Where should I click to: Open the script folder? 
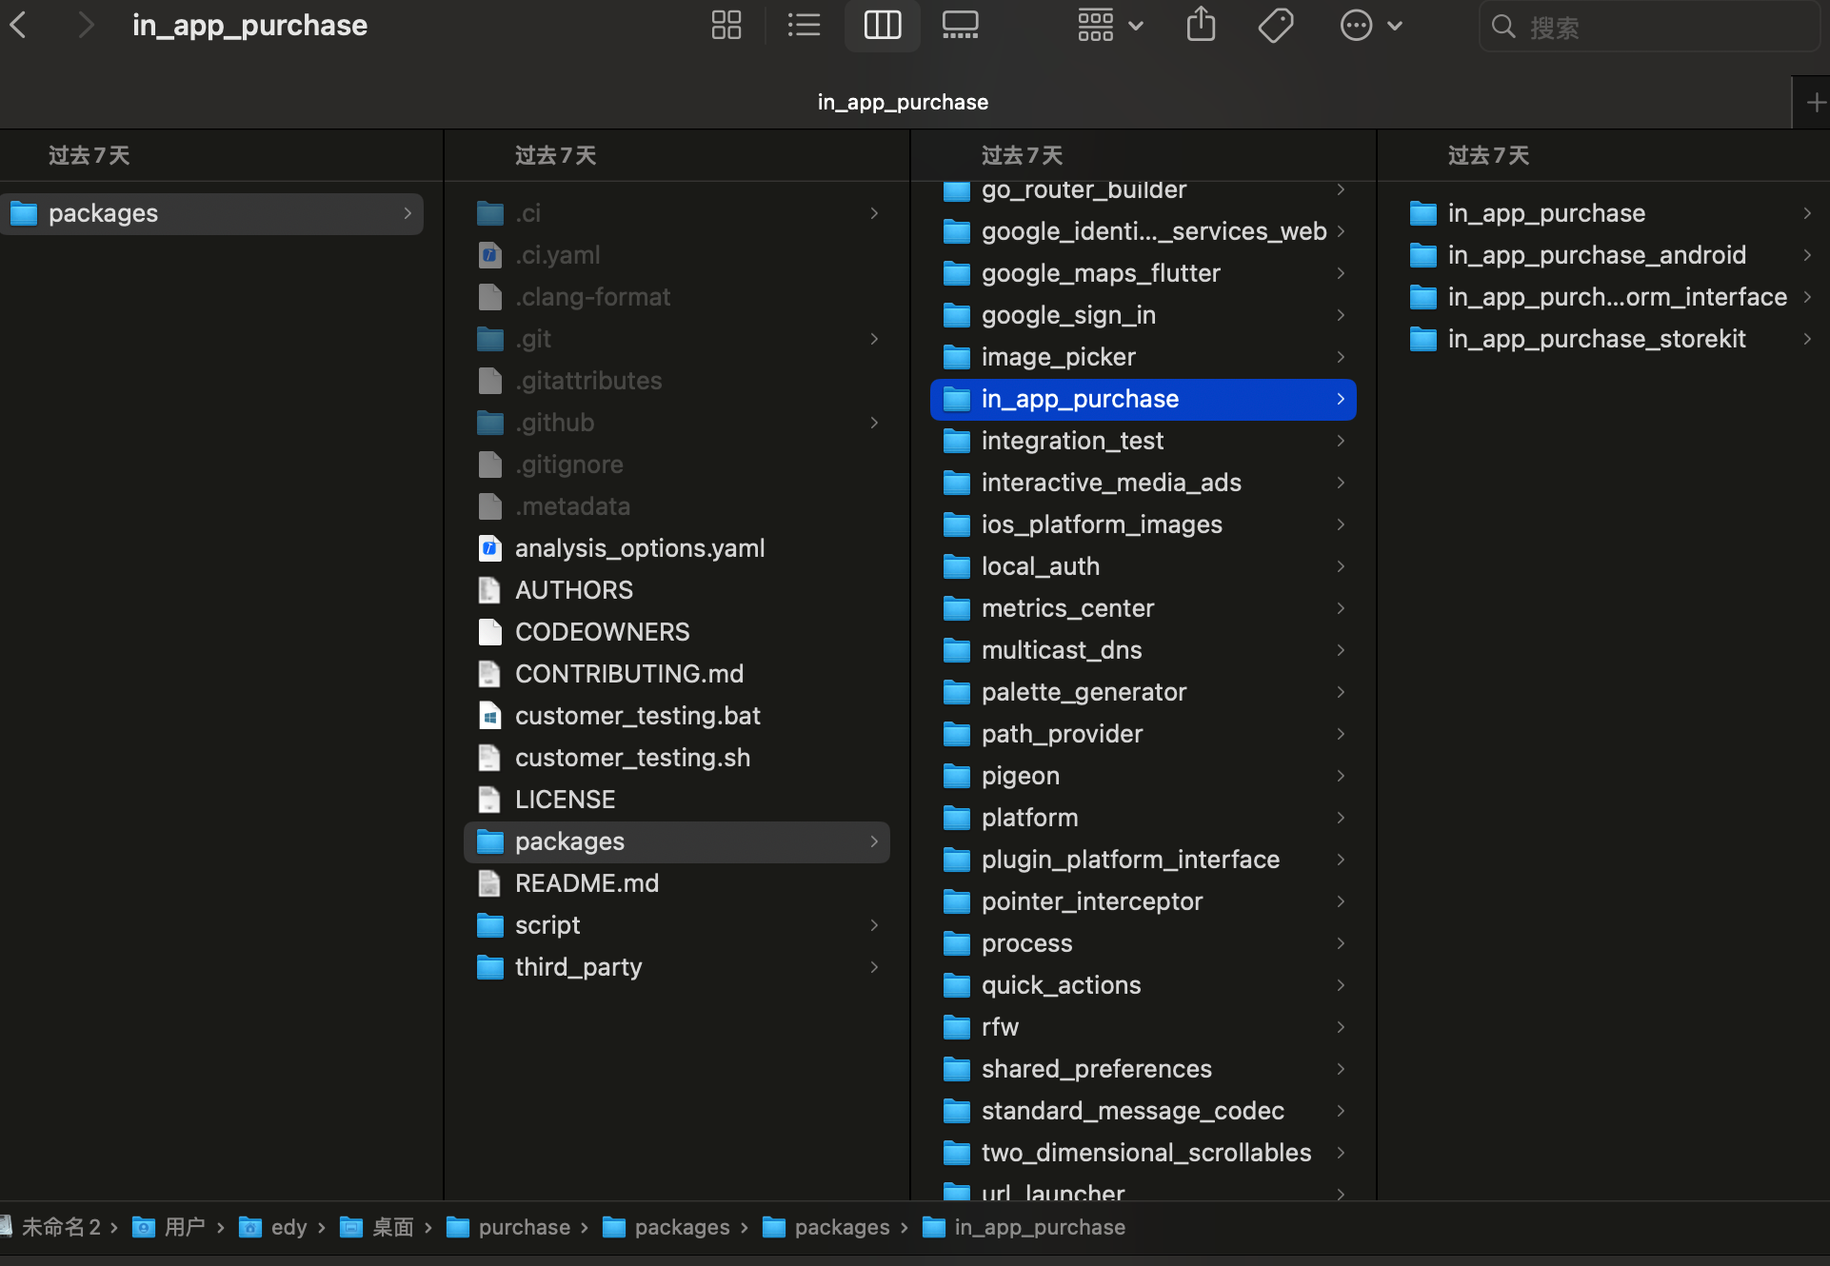coord(677,925)
